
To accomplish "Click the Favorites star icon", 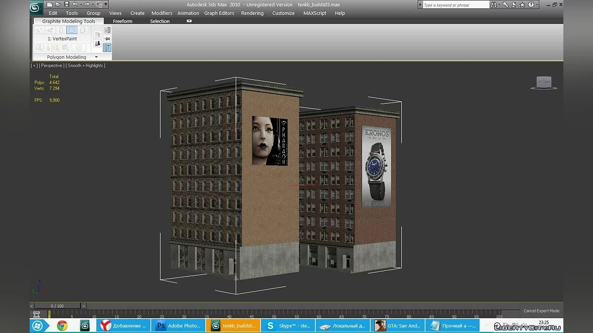I will pos(522,5).
